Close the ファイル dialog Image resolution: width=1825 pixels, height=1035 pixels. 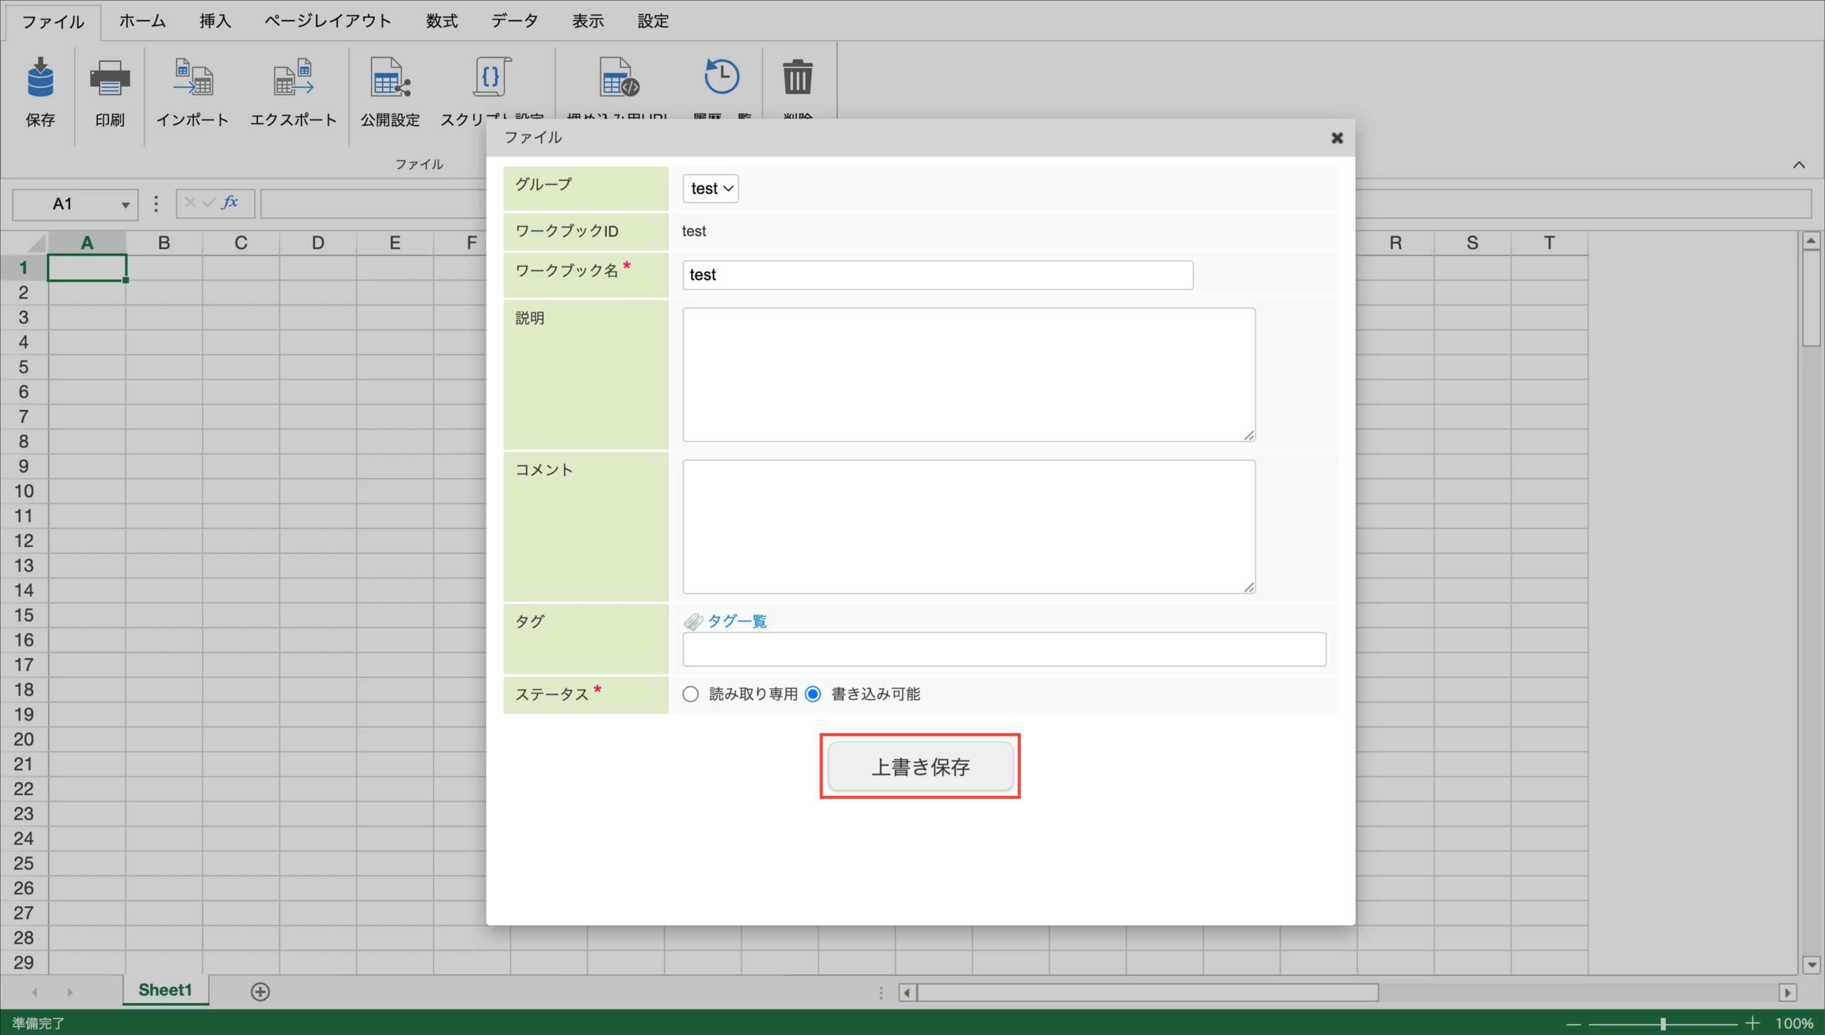coord(1336,138)
